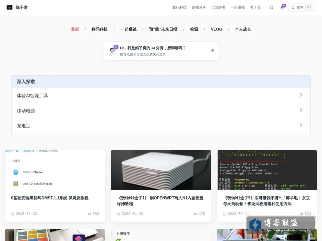Click the date 2022-02-11
The image size is (322, 241).
coord(238,214)
